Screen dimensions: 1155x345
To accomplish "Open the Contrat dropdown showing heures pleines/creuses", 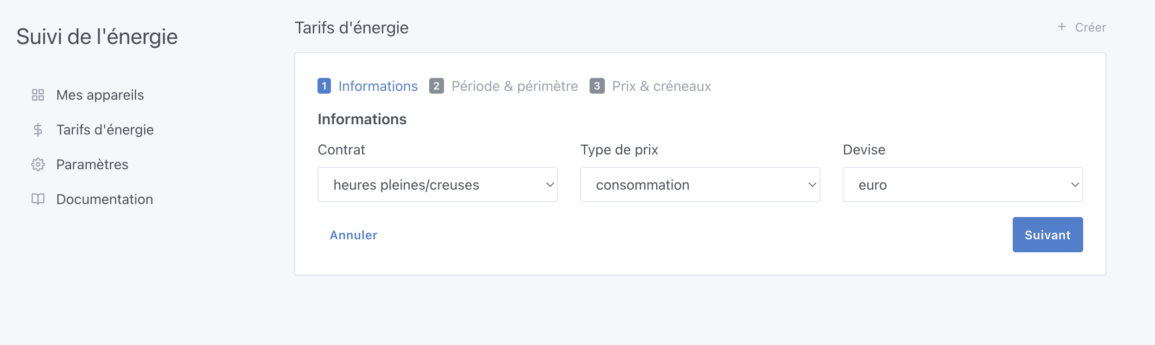I will [x=438, y=184].
